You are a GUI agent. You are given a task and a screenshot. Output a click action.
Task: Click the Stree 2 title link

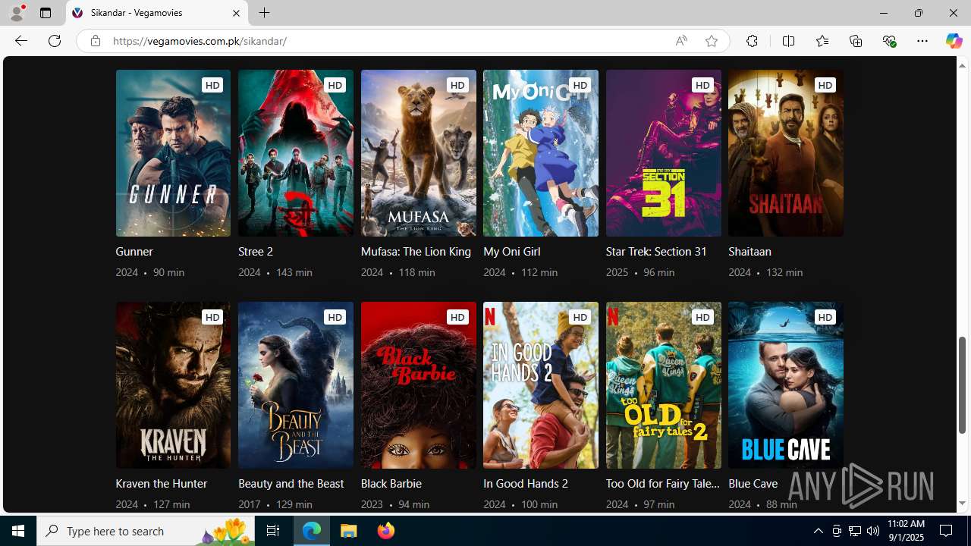(256, 252)
